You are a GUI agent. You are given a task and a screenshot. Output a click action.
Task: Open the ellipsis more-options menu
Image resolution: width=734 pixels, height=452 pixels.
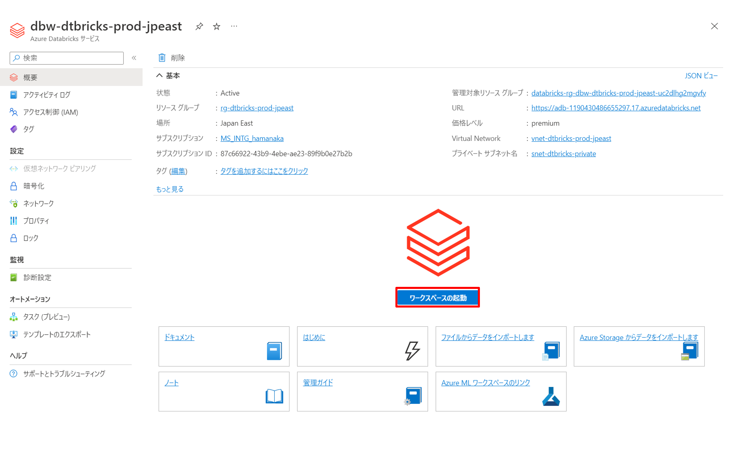click(x=234, y=26)
